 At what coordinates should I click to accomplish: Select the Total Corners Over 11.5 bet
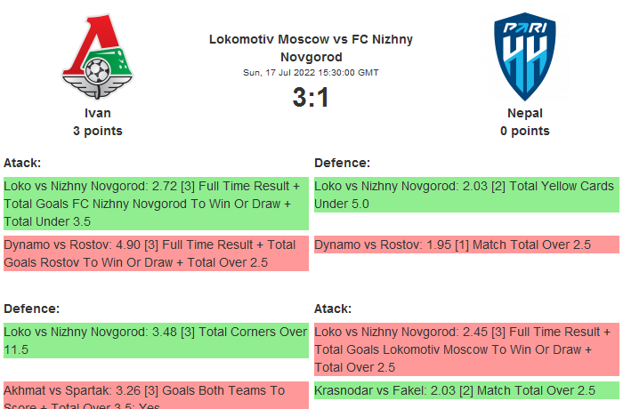(x=156, y=341)
